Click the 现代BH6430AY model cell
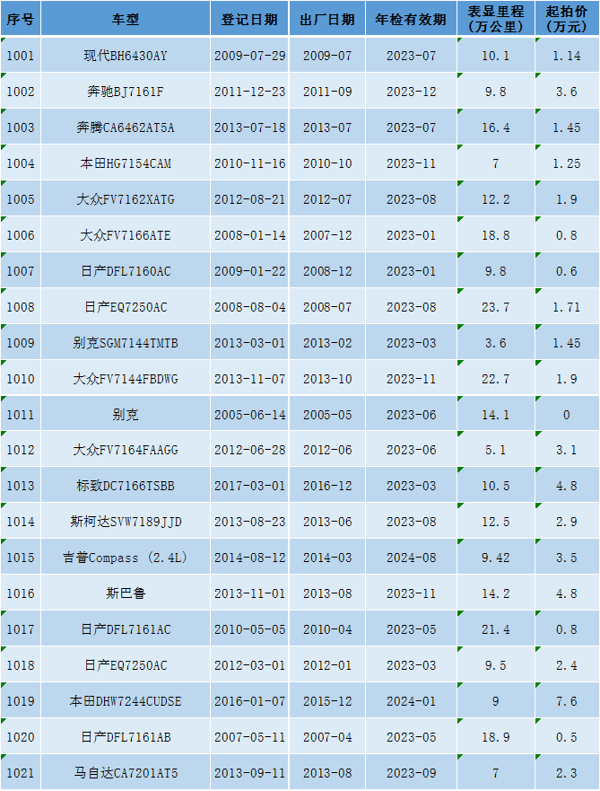This screenshot has width=600, height=791. (x=126, y=55)
